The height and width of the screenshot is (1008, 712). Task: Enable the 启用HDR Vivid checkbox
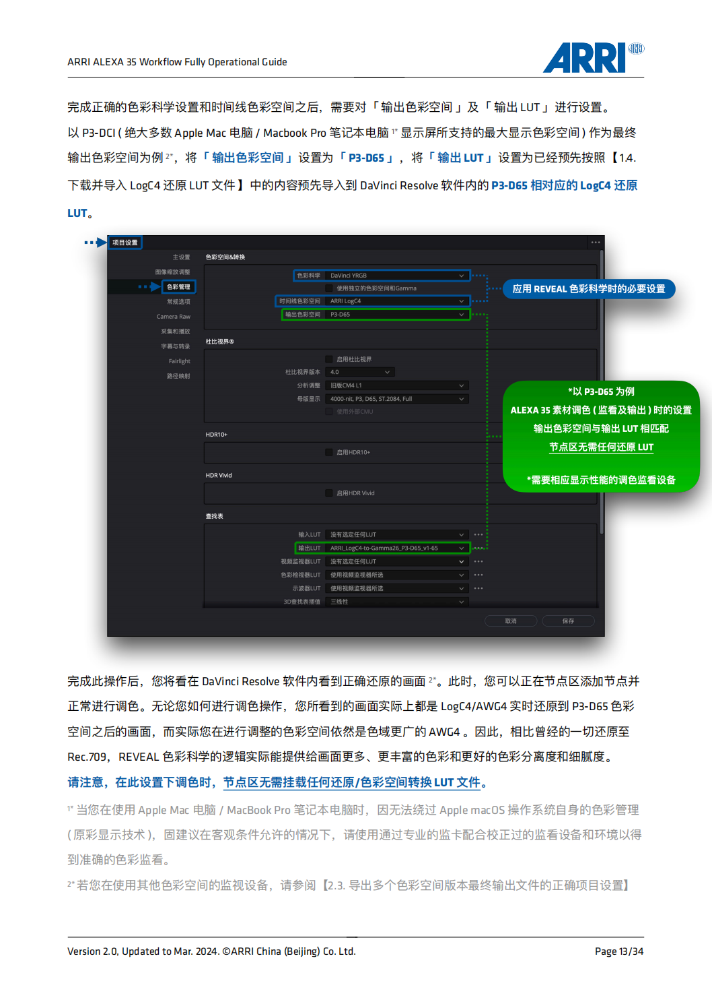[328, 493]
